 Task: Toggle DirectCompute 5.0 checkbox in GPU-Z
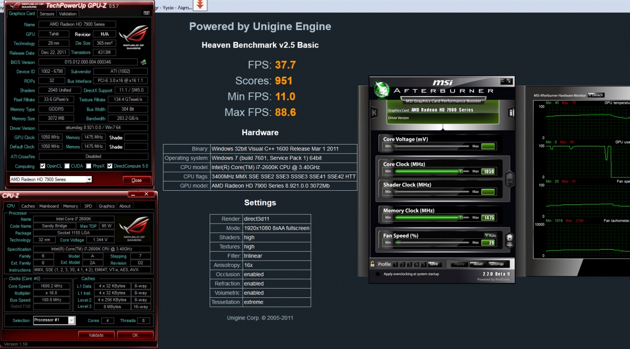pyautogui.click(x=110, y=166)
